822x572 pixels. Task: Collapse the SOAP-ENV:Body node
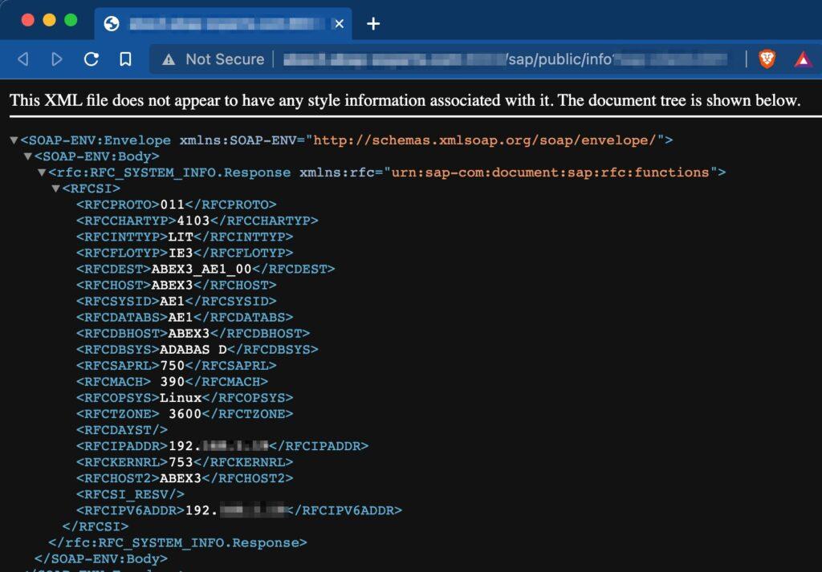click(28, 156)
